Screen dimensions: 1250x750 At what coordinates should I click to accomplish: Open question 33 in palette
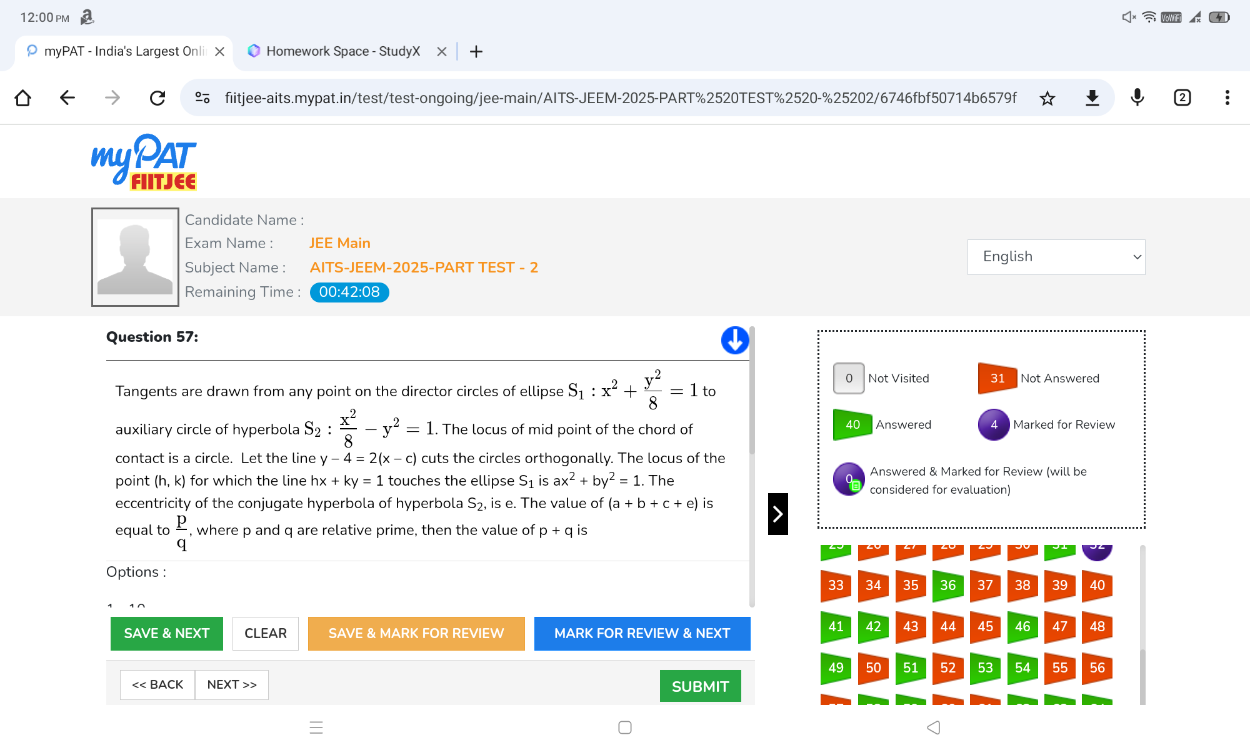pyautogui.click(x=836, y=586)
